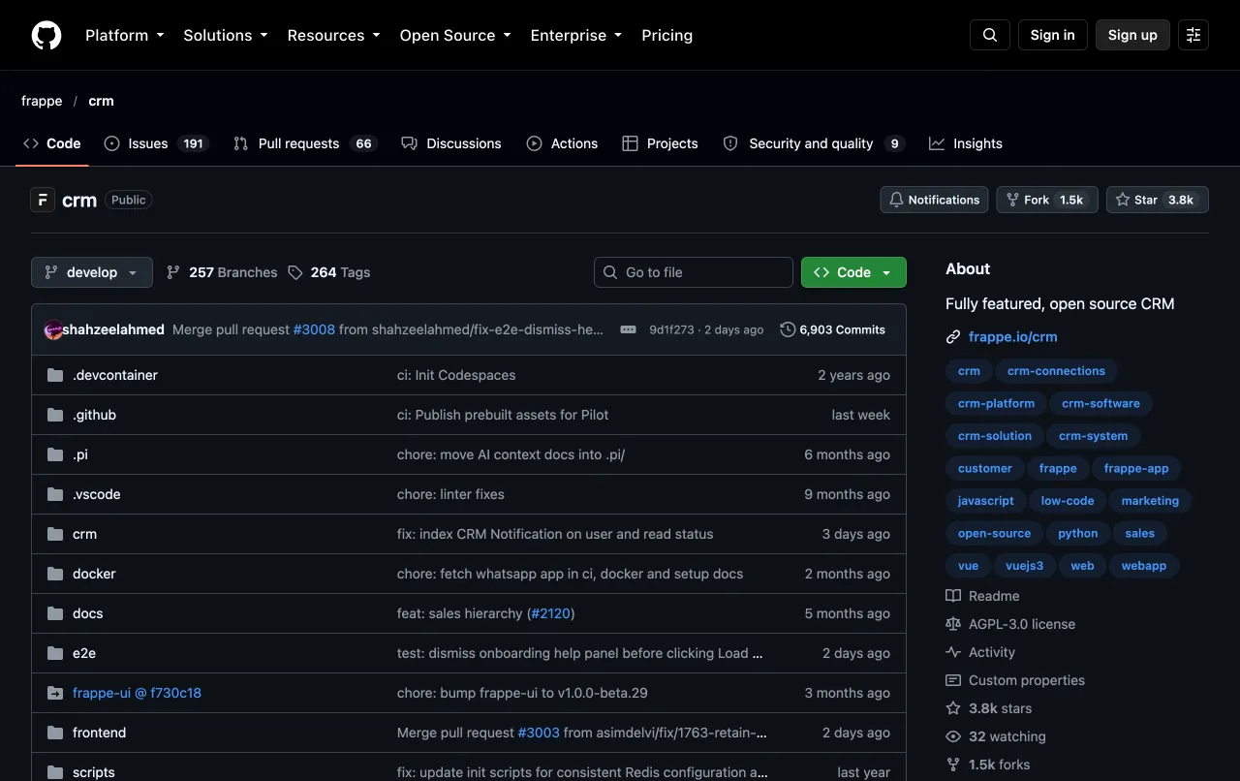Open the Actions tab

(562, 143)
